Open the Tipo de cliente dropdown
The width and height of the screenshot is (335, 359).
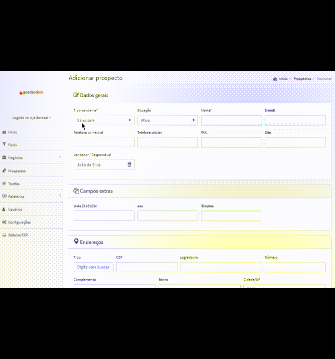coord(104,120)
